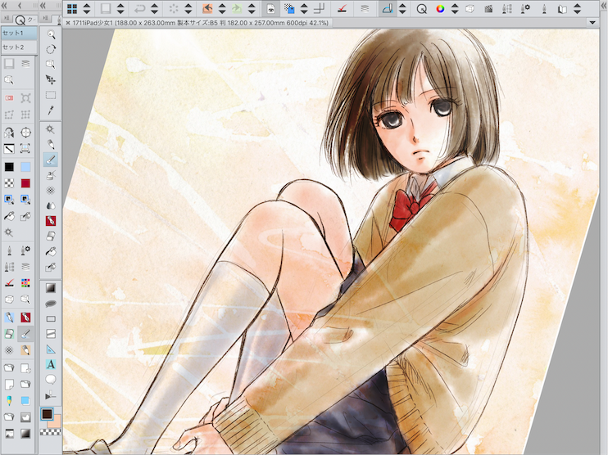Switch to セット1 tab
The image size is (608, 455).
[20, 34]
